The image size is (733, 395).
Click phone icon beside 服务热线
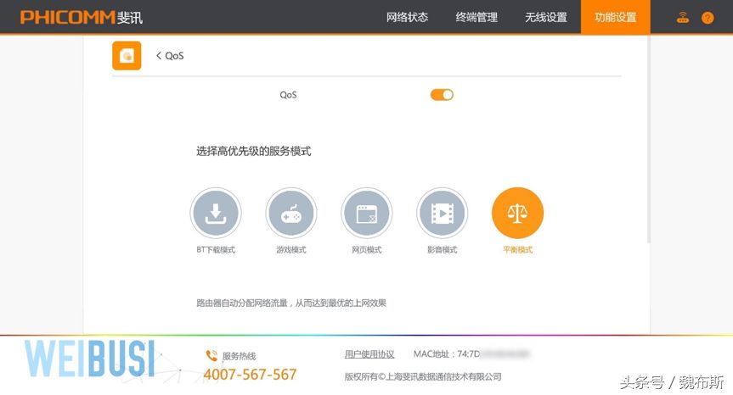pos(211,356)
